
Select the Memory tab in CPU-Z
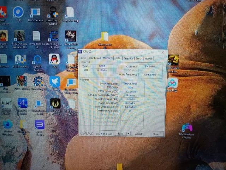pos(107,58)
